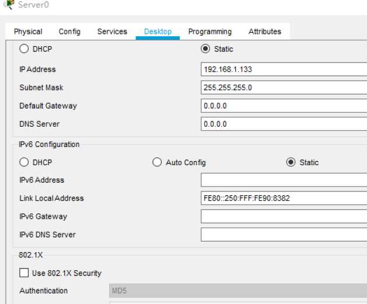The height and width of the screenshot is (304, 367).
Task: Click the IPv6 DNS Server field
Action: click(x=284, y=235)
